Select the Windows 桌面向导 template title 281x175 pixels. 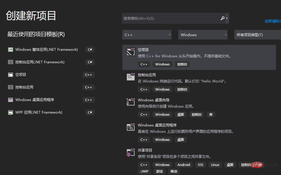(154, 100)
